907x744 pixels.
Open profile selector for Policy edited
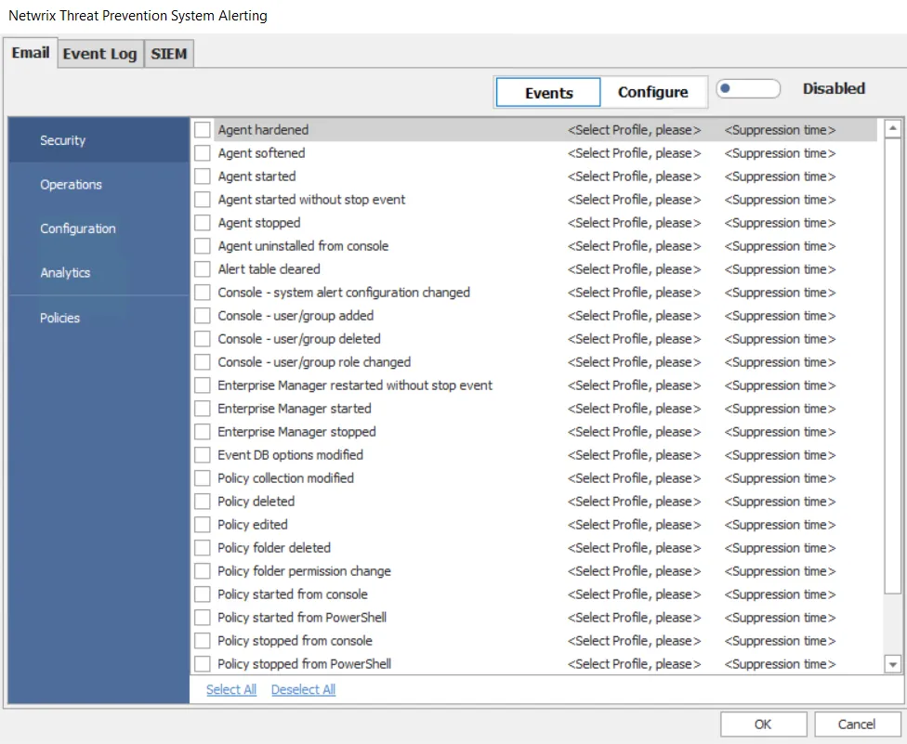(634, 524)
